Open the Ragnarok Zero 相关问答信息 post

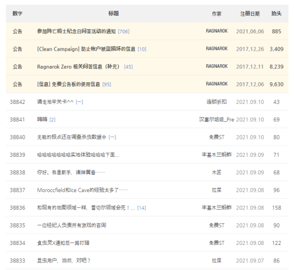pos(78,66)
